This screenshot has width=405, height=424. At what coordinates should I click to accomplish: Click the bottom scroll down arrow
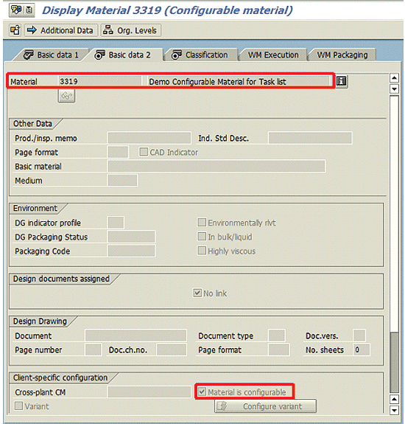pos(394,410)
